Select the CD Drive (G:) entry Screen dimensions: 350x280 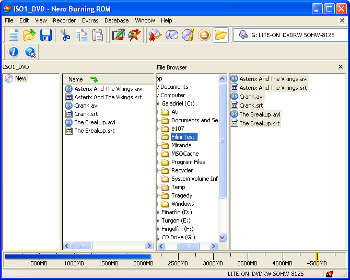pos(178,237)
